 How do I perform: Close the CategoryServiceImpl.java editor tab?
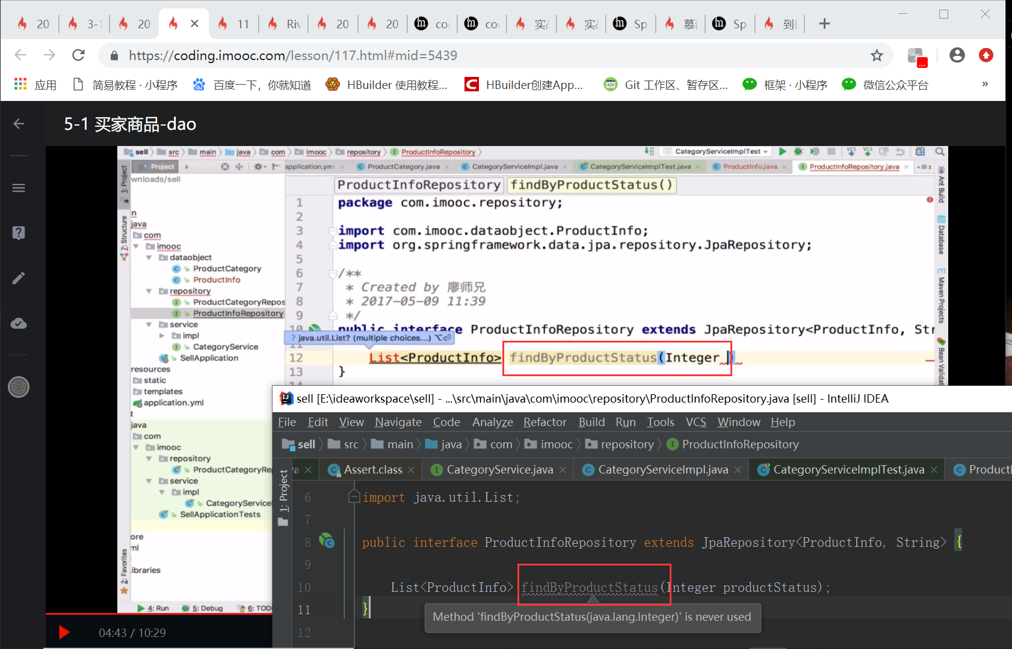click(738, 470)
